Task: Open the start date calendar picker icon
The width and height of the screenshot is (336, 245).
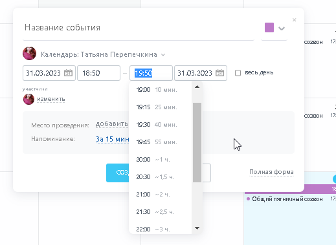Action: (x=69, y=73)
